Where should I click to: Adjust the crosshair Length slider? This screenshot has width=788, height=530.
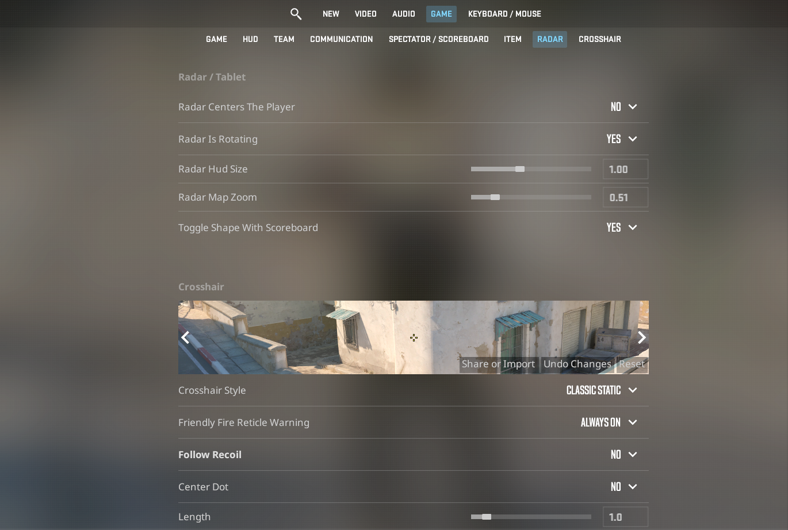(x=531, y=517)
